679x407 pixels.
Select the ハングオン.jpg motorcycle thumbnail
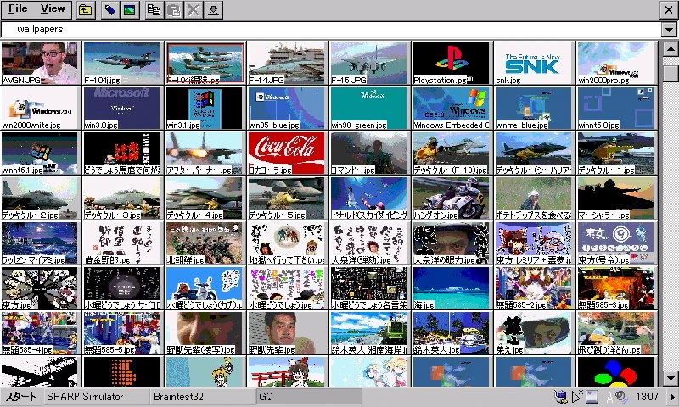click(x=452, y=198)
